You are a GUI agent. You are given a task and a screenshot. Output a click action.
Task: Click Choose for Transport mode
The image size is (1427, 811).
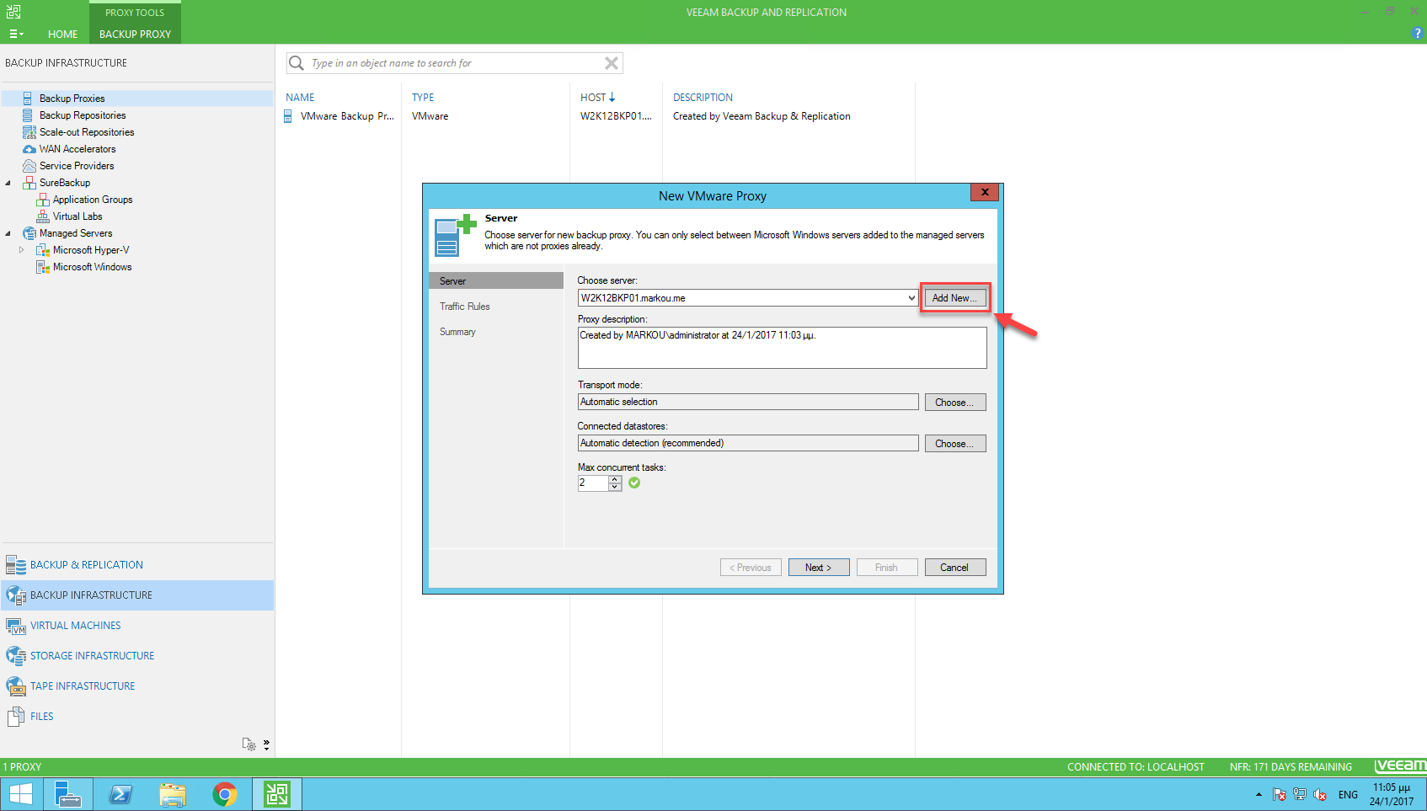pos(955,403)
